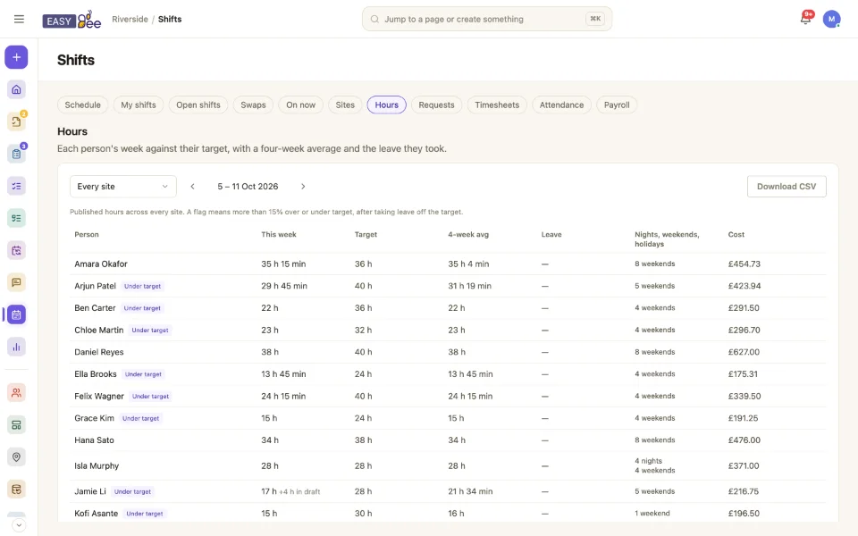Open the messages chat icon in sidebar
This screenshot has width=858, height=536.
pos(16,282)
